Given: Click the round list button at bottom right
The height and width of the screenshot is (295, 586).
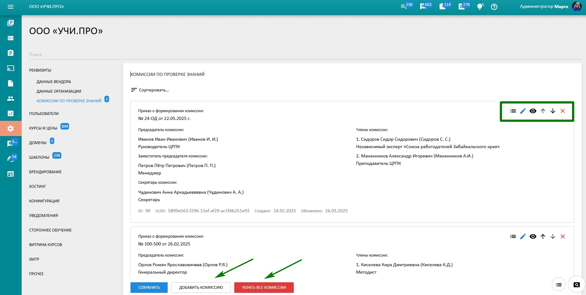Looking at the screenshot, I should click(x=559, y=285).
